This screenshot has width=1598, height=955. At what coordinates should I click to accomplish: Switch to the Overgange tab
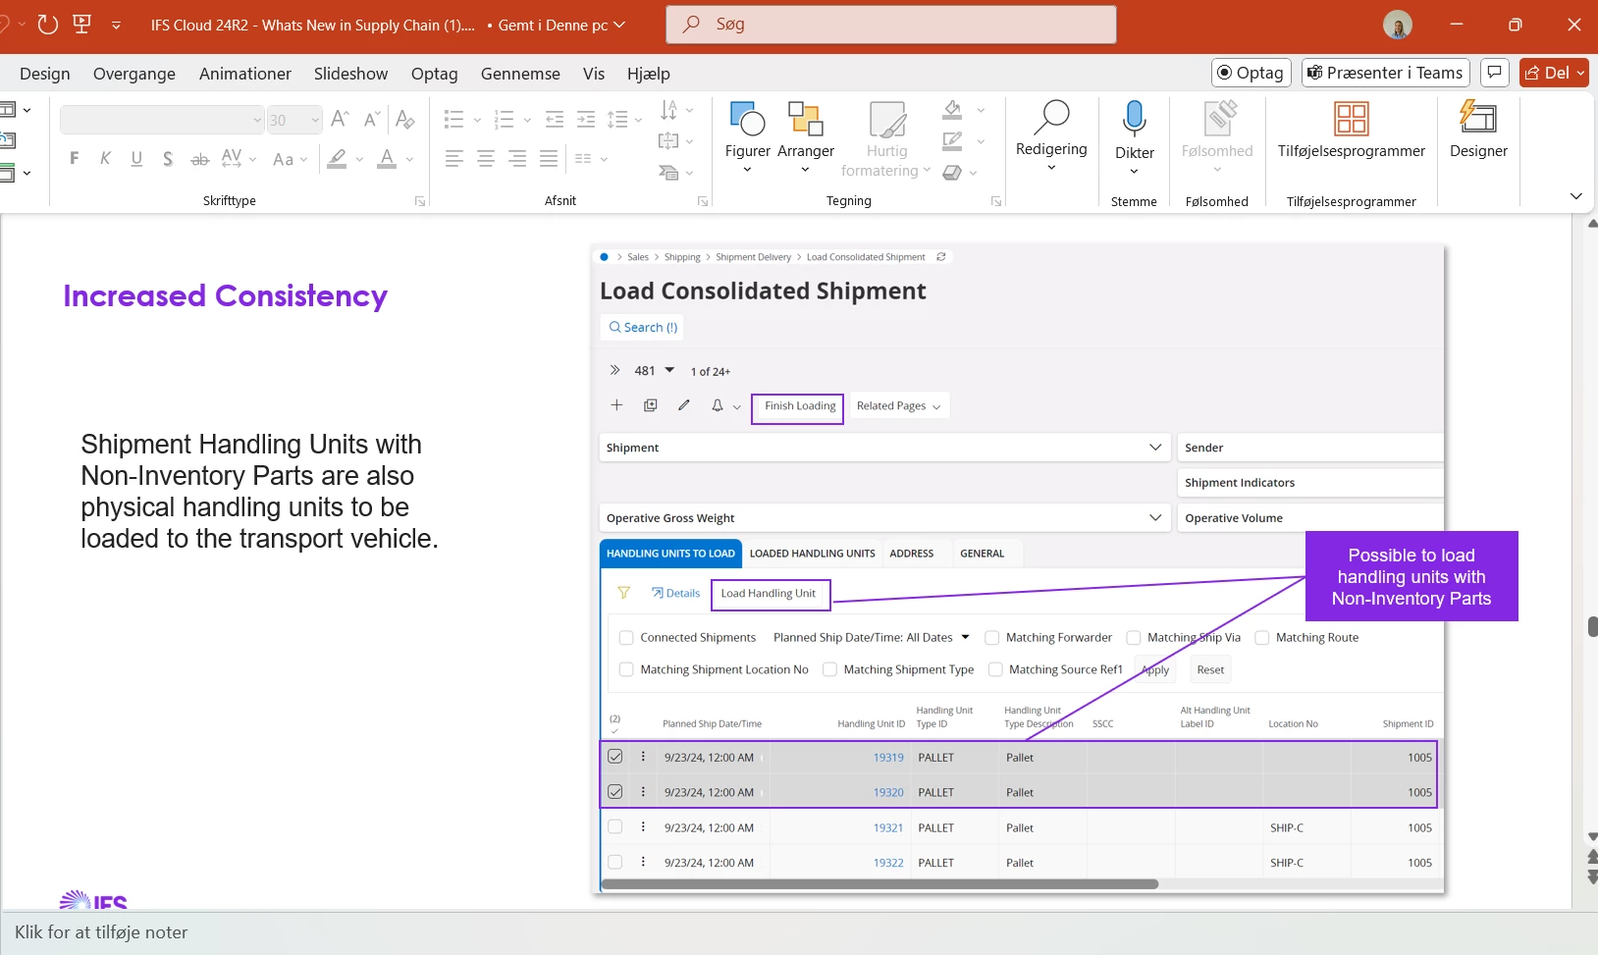coord(134,74)
